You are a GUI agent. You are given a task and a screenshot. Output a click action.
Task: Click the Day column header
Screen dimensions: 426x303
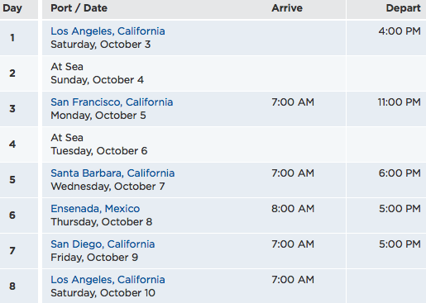12,8
